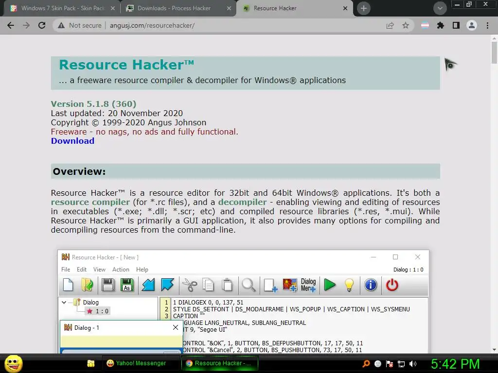498x373 pixels.
Task: Click the Not secure warning icon
Action: pyautogui.click(x=61, y=25)
